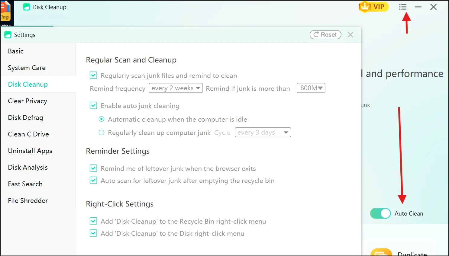Click the Reset button
449x256 pixels.
tap(325, 34)
